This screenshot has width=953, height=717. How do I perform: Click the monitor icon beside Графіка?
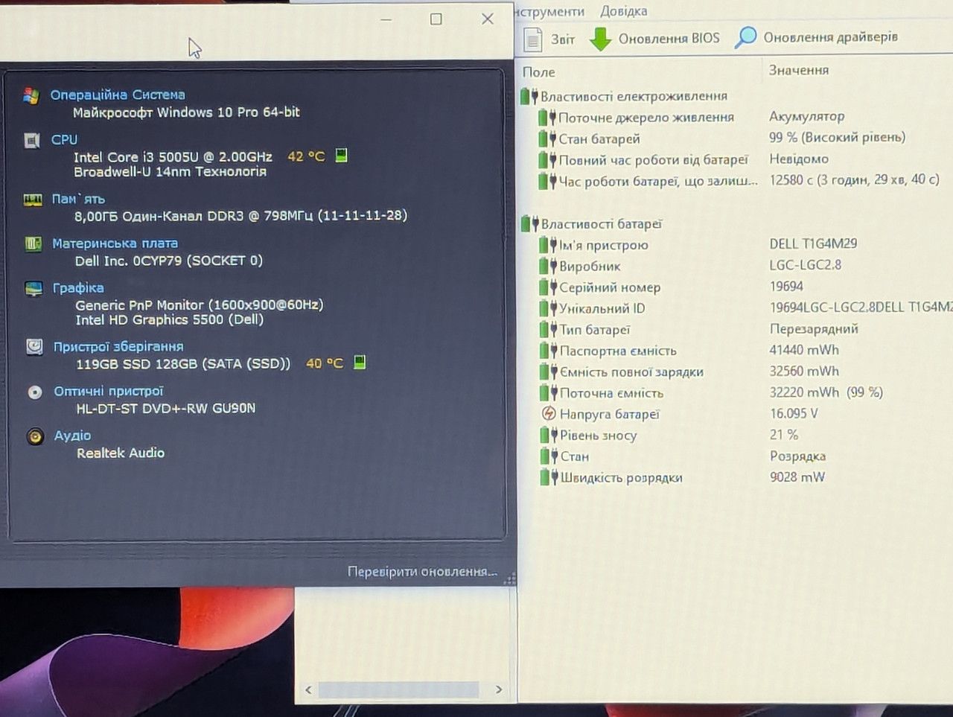34,289
